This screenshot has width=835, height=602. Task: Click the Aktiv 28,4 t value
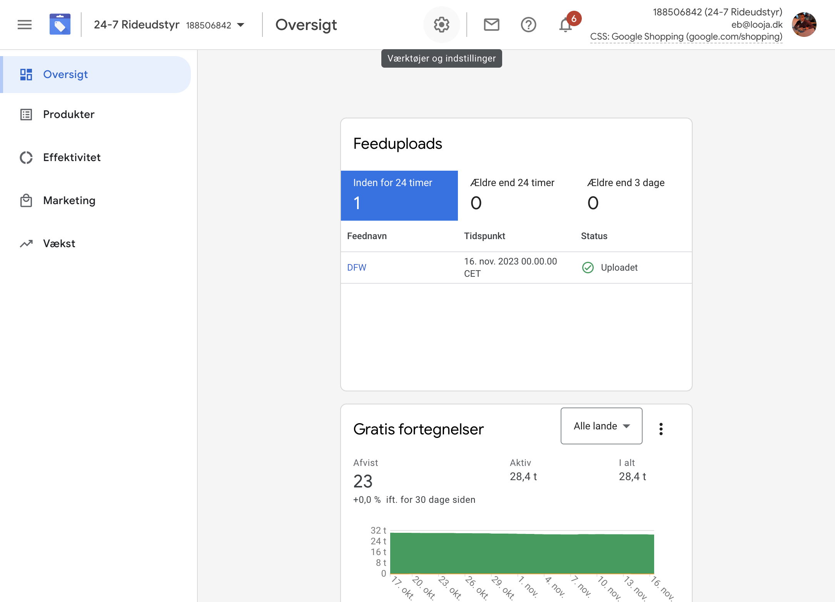click(x=523, y=477)
